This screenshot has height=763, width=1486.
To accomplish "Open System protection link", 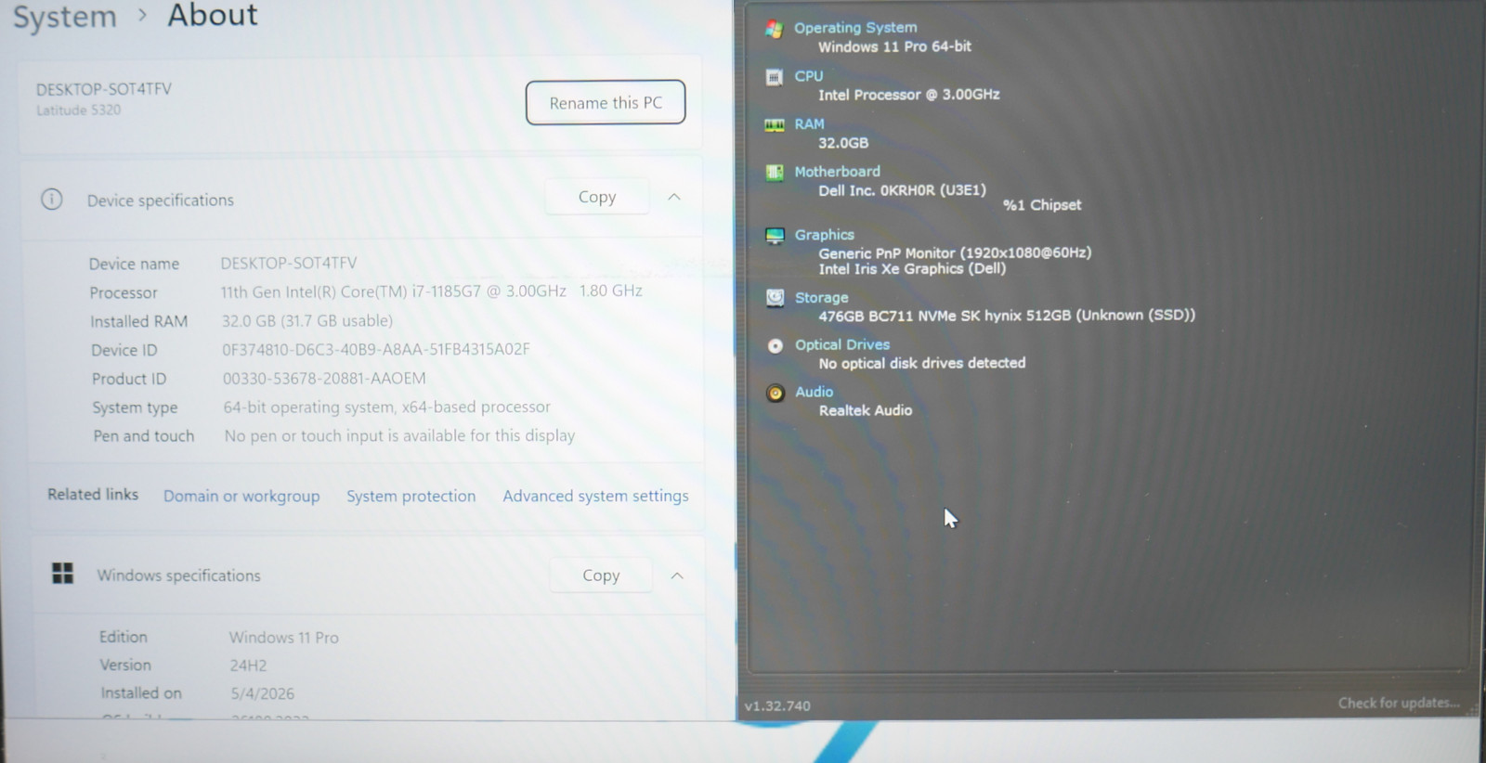I will [411, 496].
